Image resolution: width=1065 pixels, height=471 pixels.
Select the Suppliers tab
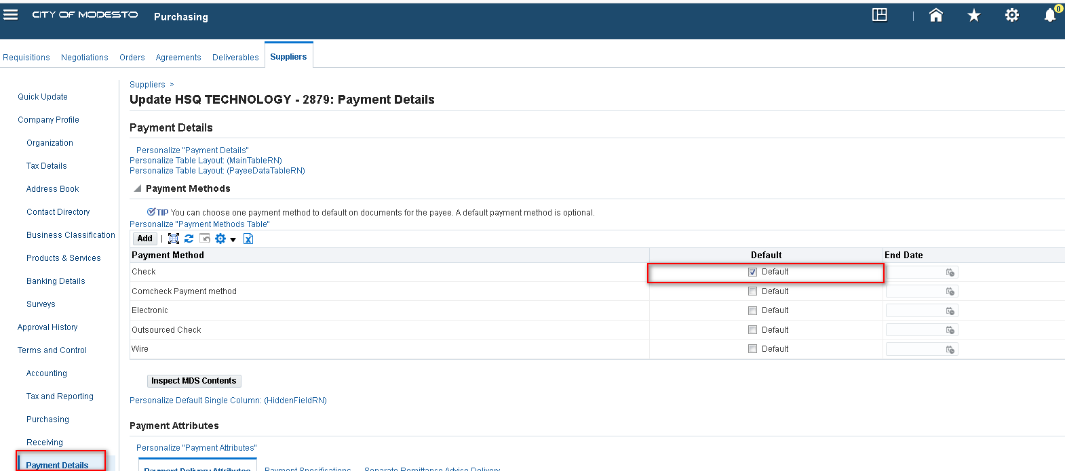[288, 57]
